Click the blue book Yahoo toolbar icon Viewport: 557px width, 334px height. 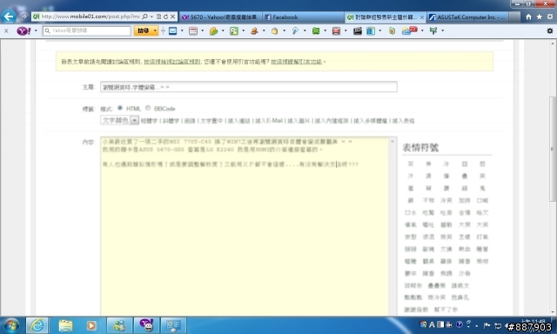(x=371, y=31)
